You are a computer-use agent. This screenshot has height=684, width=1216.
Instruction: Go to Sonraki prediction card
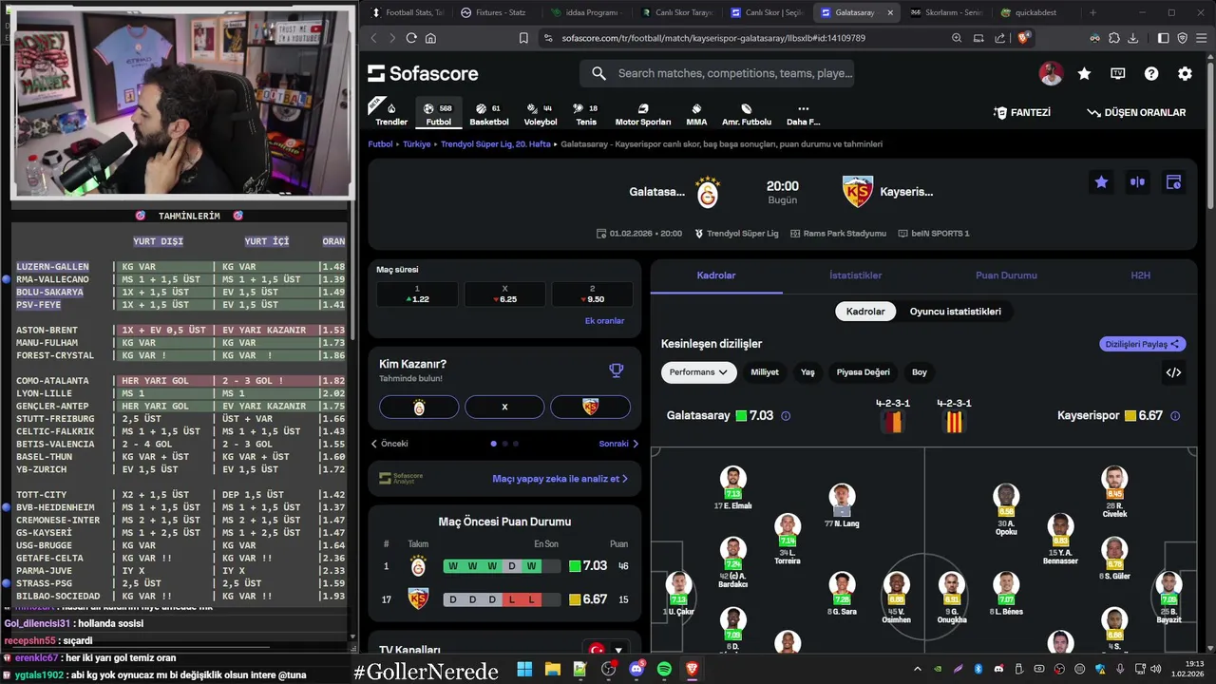pyautogui.click(x=618, y=444)
